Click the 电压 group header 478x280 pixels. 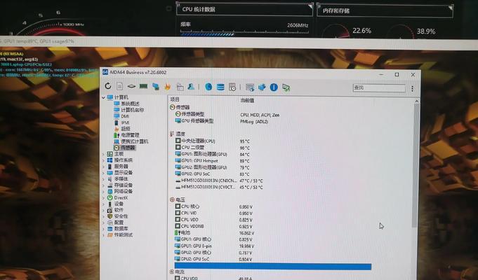(x=178, y=199)
